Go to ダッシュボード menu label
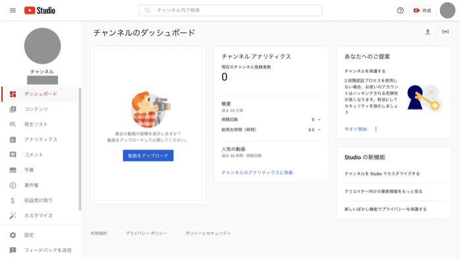Image resolution: width=461 pixels, height=259 pixels. point(41,94)
